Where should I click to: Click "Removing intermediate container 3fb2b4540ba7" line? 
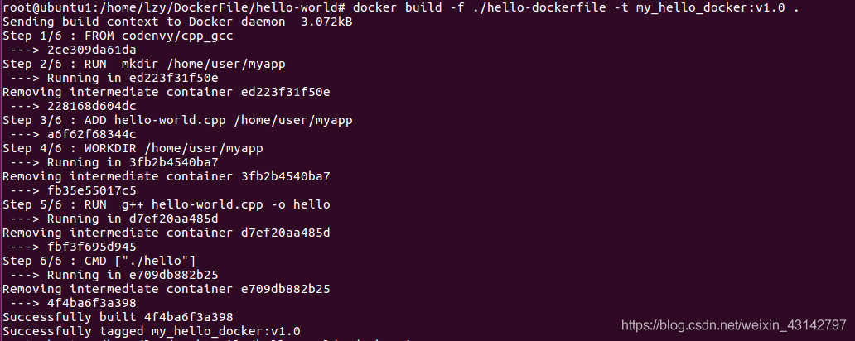click(167, 176)
